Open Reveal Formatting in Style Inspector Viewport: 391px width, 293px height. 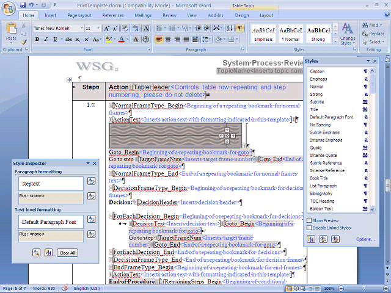(35, 252)
